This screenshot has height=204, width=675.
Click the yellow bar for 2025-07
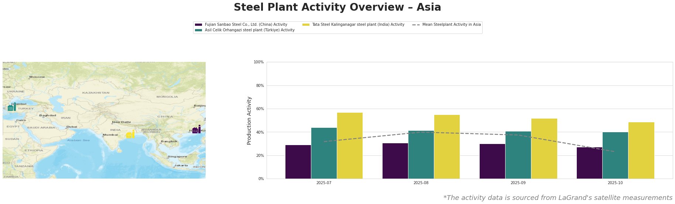coord(350,145)
